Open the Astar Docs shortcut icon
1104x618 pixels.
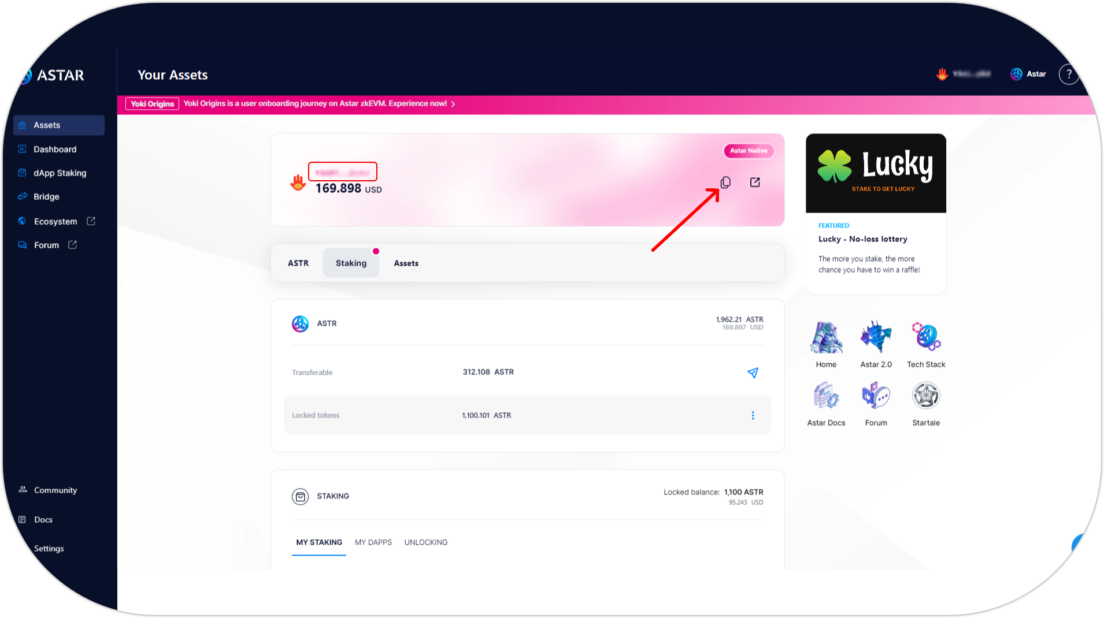826,396
